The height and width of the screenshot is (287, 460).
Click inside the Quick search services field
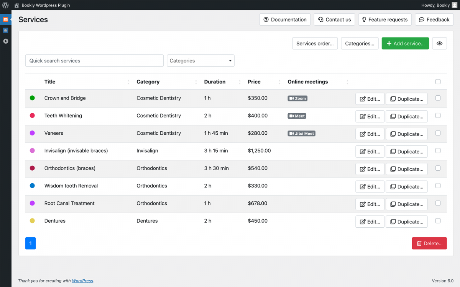(94, 60)
